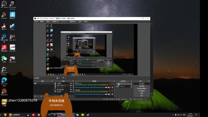Pop out the 转场特效 dock panel

tap(131, 81)
